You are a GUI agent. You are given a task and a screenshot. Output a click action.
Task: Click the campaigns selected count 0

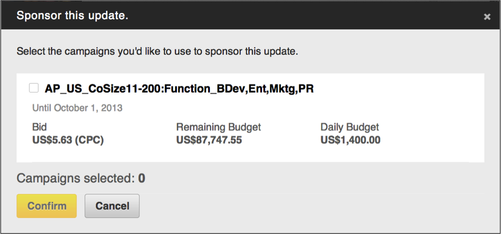(x=142, y=178)
